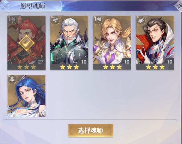
Task: Select the blue-haired woman hero card
Action: tap(26, 96)
